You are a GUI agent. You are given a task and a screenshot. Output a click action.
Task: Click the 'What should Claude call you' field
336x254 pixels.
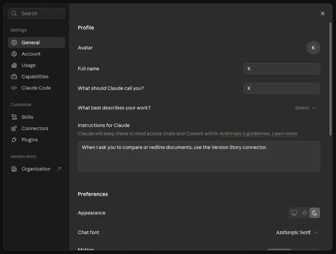coord(282,88)
